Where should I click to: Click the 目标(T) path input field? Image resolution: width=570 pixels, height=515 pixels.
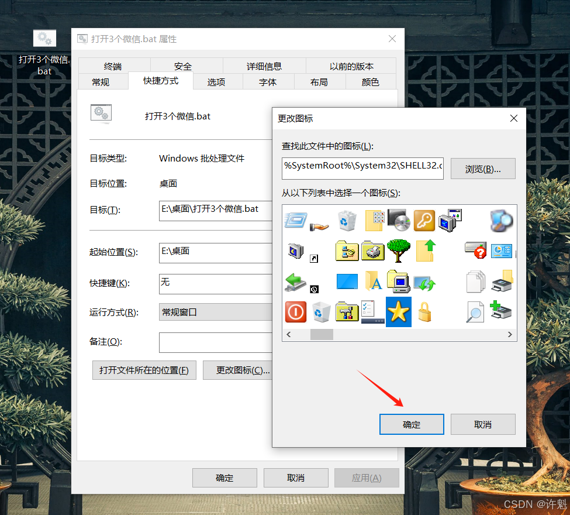(x=216, y=211)
